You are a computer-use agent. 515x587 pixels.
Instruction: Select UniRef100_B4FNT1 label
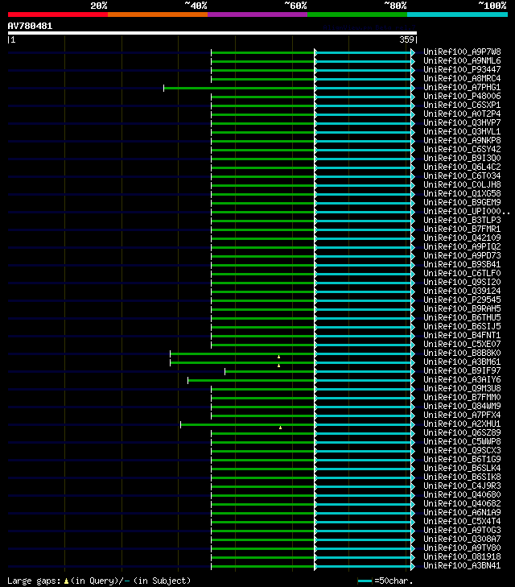(462, 336)
